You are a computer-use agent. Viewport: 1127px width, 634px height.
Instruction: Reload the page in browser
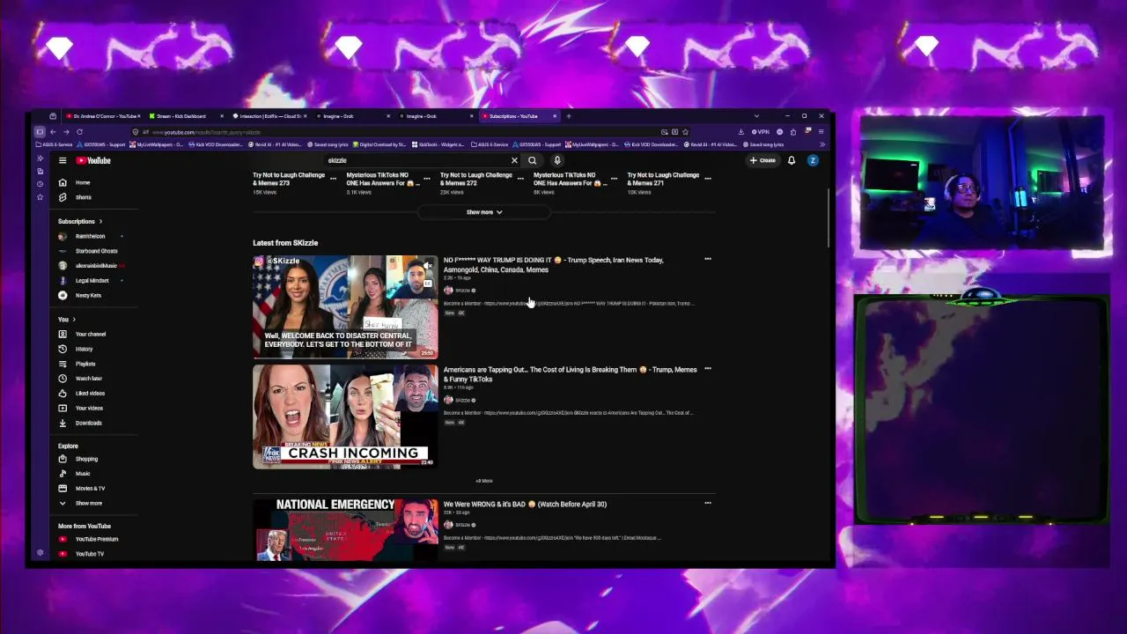click(79, 132)
